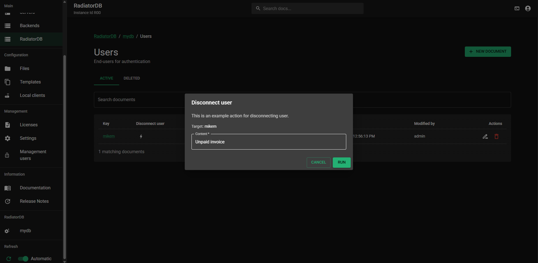Click the Search docs field
Viewport: 538px width, 263px height.
[308, 8]
